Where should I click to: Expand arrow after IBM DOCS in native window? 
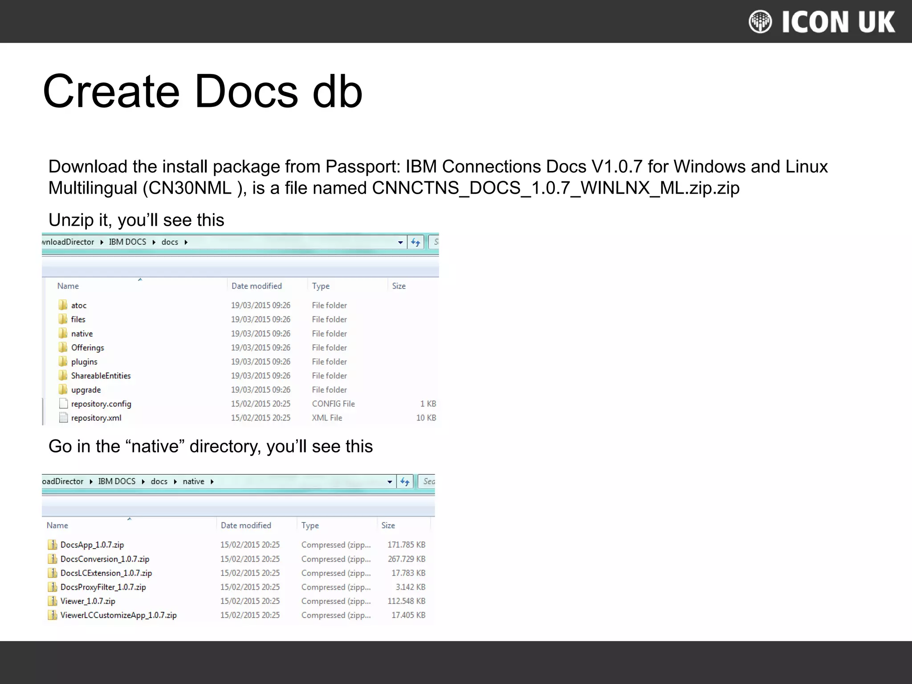(143, 482)
